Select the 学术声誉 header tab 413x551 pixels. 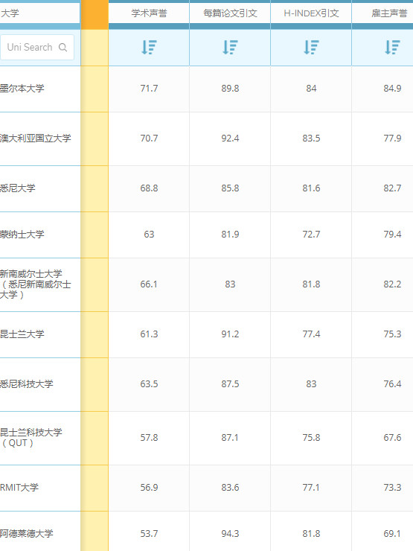point(149,13)
